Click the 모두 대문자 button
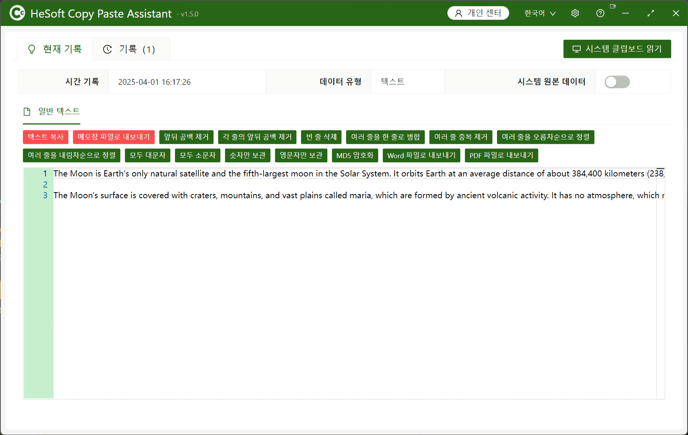 pos(147,155)
